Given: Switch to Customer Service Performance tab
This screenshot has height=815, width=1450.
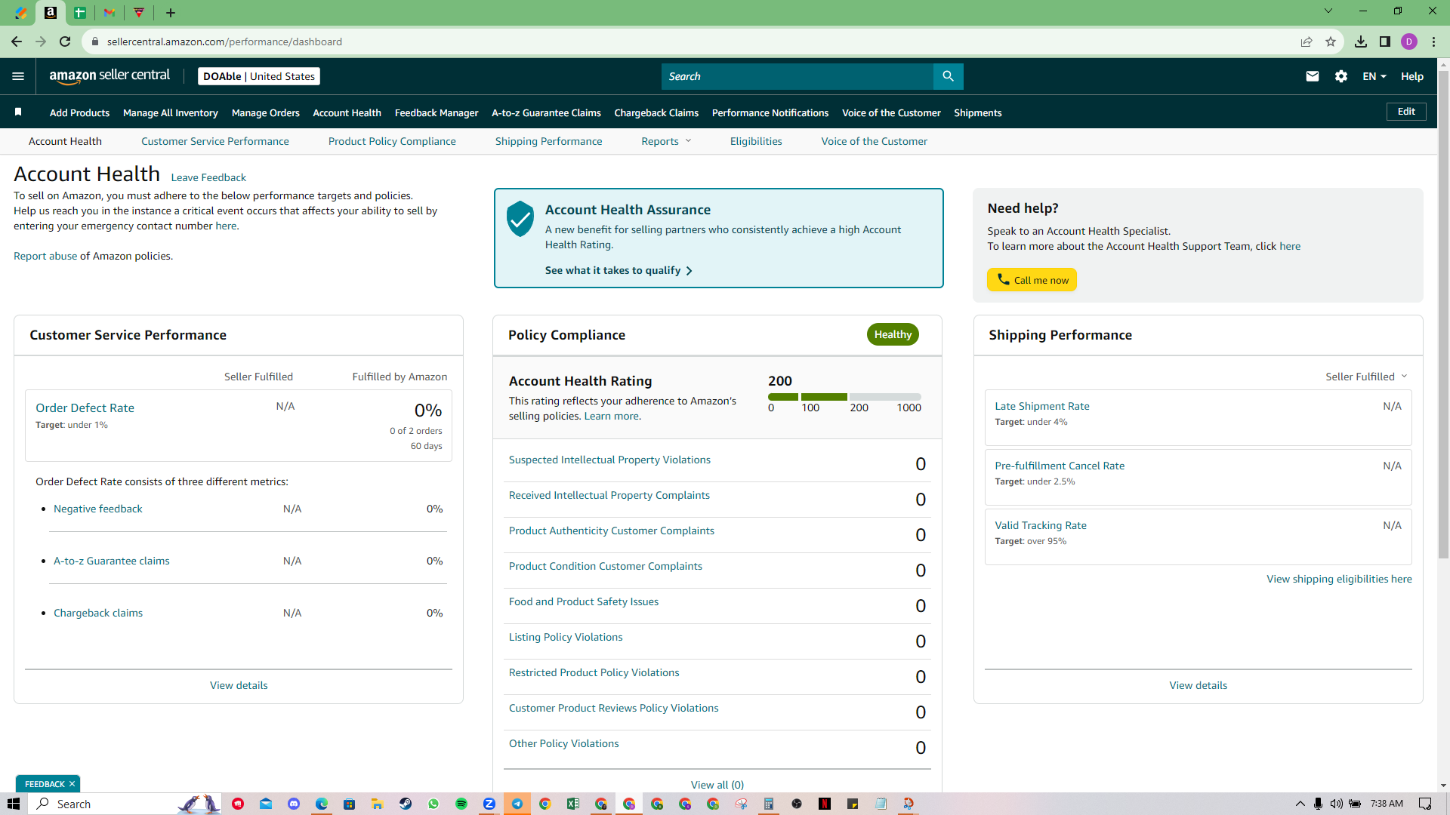Looking at the screenshot, I should [x=215, y=141].
